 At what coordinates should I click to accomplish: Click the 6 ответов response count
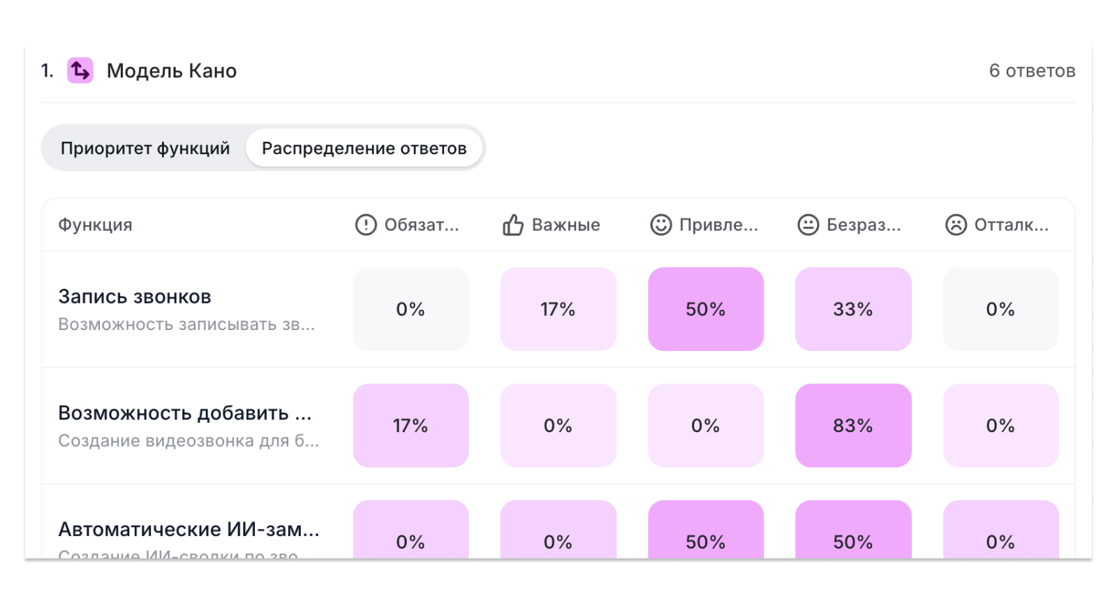click(x=1031, y=70)
